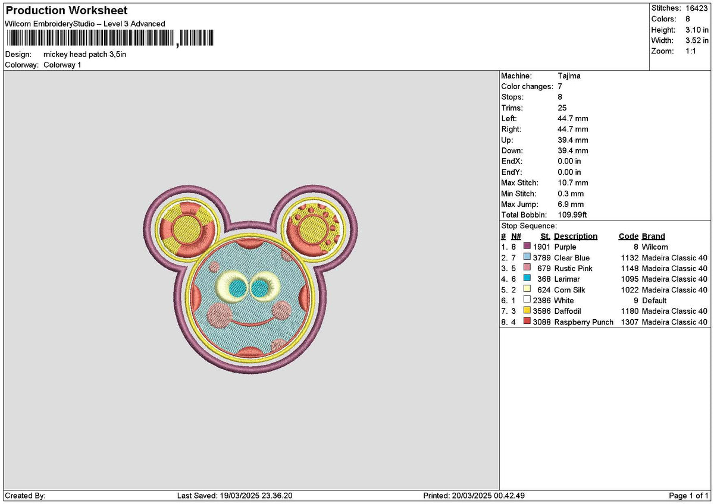
Task: Click the Height value '3.10 in'
Action: (x=697, y=30)
